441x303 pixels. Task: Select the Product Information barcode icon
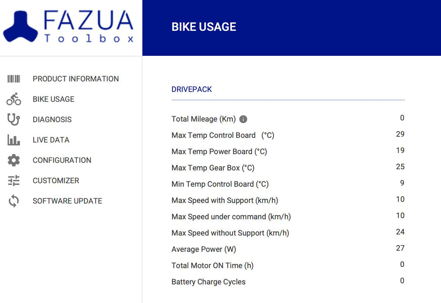(13, 79)
